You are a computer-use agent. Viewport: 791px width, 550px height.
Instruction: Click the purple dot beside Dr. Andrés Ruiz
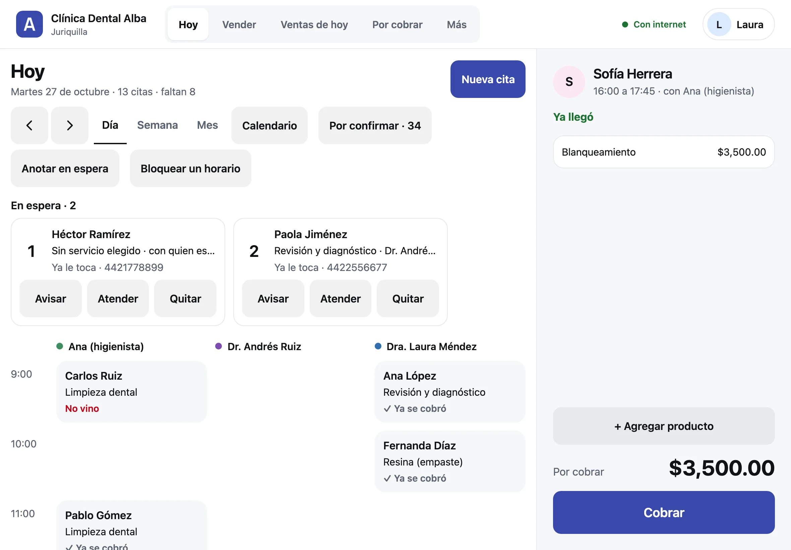pyautogui.click(x=218, y=346)
